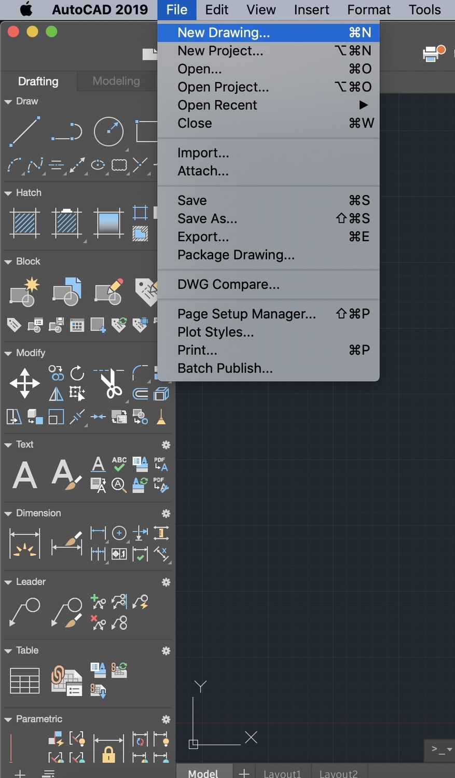Collapse the Parametric panel section

[x=8, y=720]
